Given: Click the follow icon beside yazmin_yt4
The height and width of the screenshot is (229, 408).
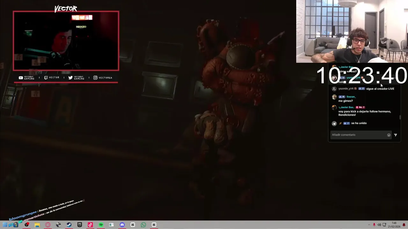Looking at the screenshot, I should (334, 89).
